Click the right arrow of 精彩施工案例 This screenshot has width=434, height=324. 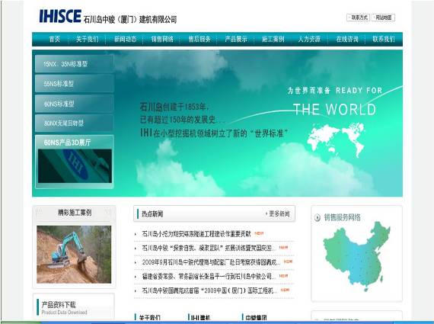coord(108,212)
